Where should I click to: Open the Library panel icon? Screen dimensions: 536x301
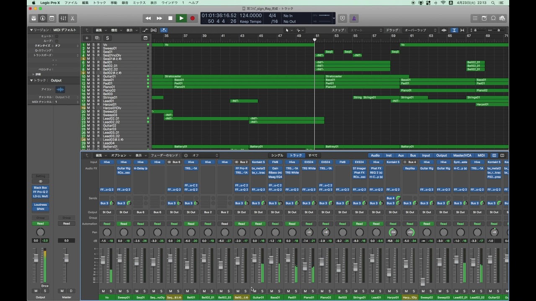pos(33,18)
